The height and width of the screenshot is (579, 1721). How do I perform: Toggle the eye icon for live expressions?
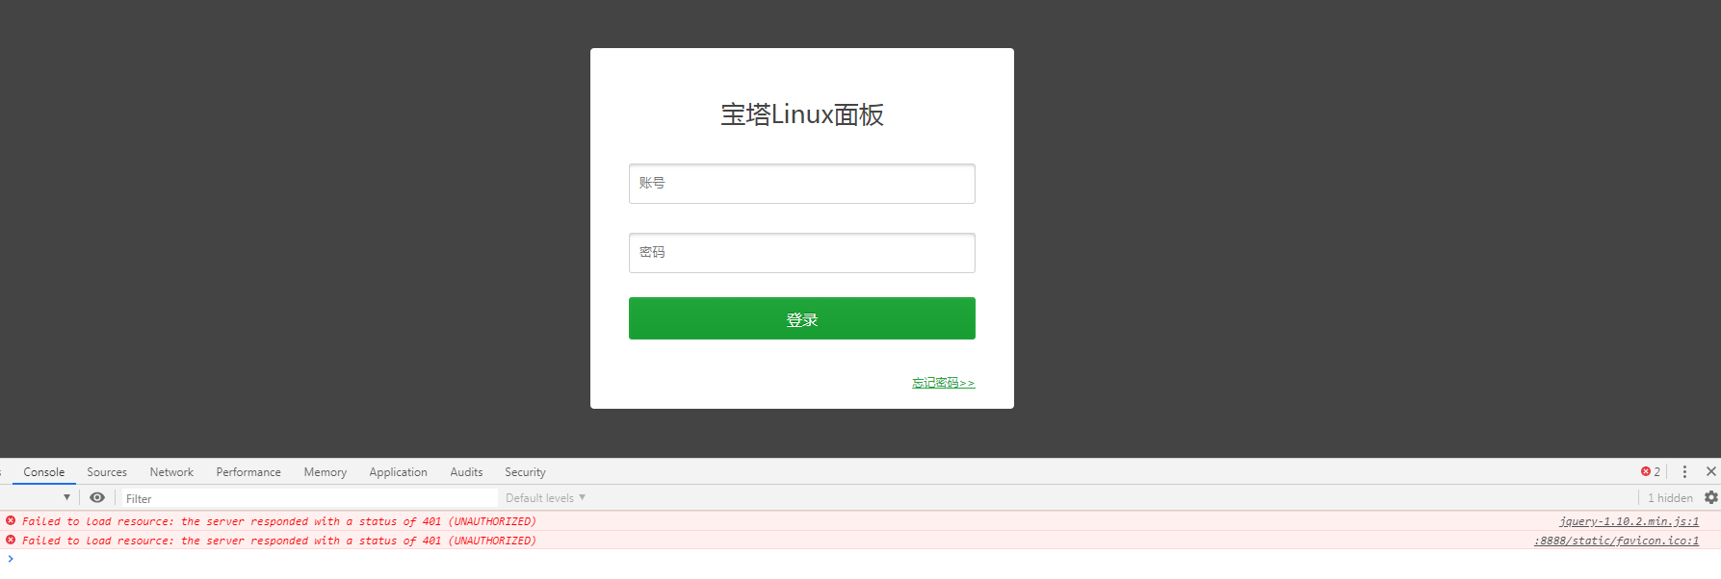97,497
